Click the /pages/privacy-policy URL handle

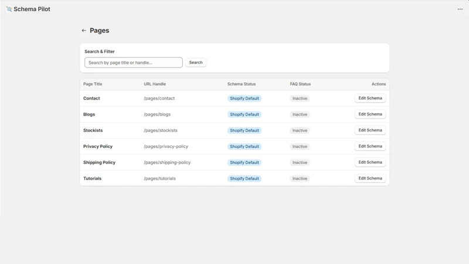(166, 146)
